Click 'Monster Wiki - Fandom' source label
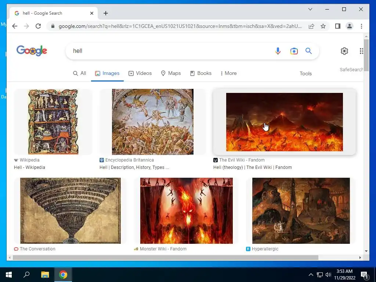The image size is (376, 282). coord(163,249)
